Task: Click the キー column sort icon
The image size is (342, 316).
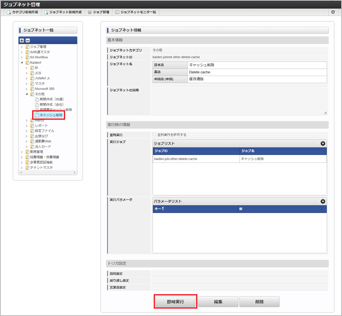Action: coord(163,209)
